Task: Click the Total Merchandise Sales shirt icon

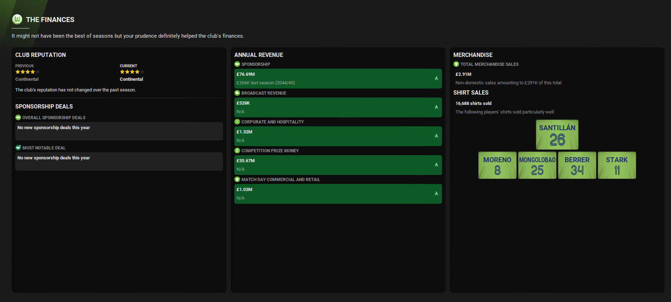Action: [456, 64]
